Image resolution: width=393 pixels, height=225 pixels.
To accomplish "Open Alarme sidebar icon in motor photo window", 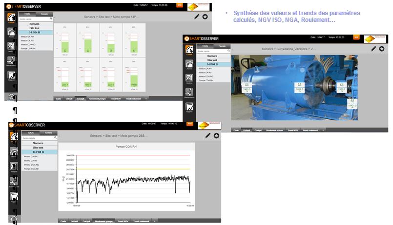I will (x=189, y=64).
